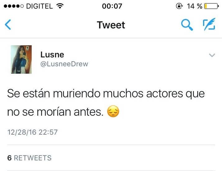
Task: Tap the 00:07 status bar clock
Action: pyautogui.click(x=112, y=6)
